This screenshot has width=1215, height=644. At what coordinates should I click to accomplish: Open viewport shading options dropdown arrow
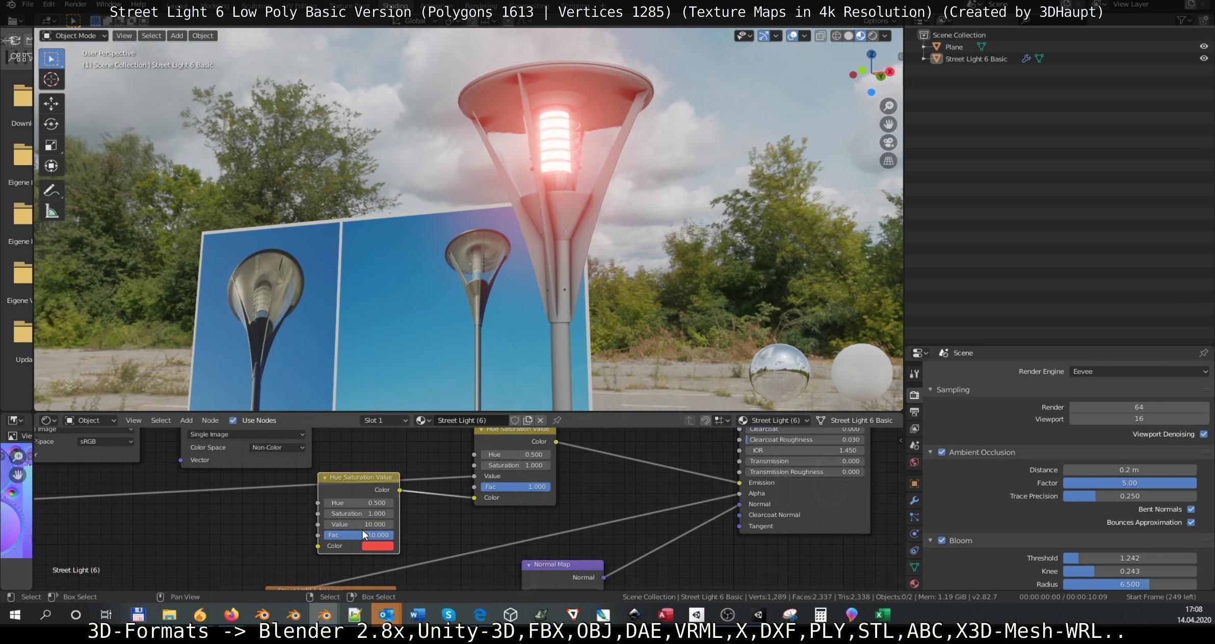[885, 36]
